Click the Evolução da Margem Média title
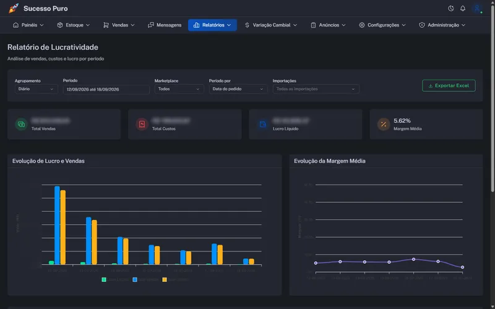Image resolution: width=495 pixels, height=309 pixels. [x=330, y=161]
